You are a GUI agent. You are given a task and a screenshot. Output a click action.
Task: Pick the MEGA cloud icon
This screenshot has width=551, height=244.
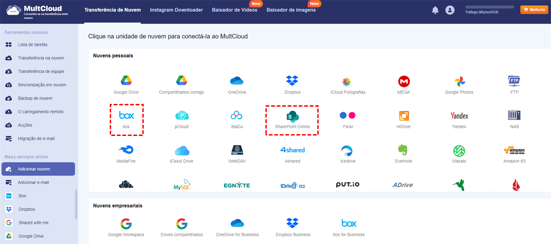(404, 81)
